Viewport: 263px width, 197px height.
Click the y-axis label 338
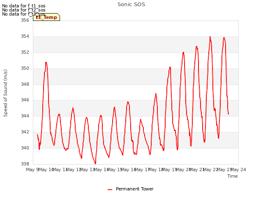tap(25, 164)
